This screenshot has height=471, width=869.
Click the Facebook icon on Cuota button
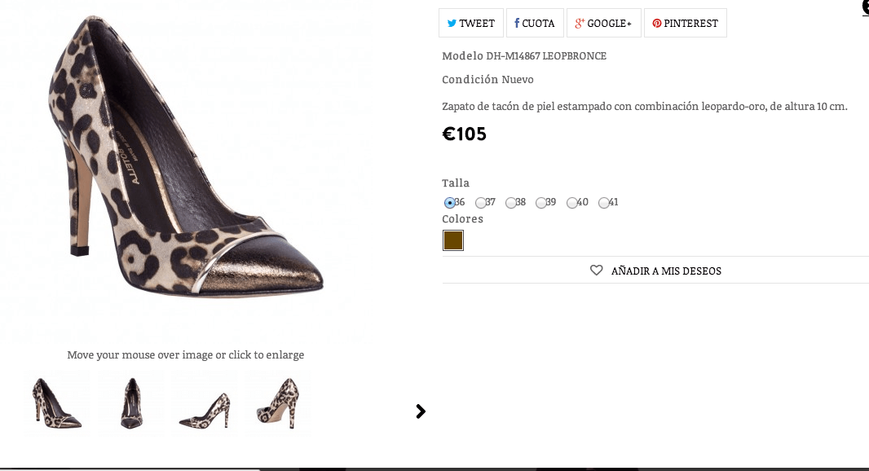coord(517,23)
